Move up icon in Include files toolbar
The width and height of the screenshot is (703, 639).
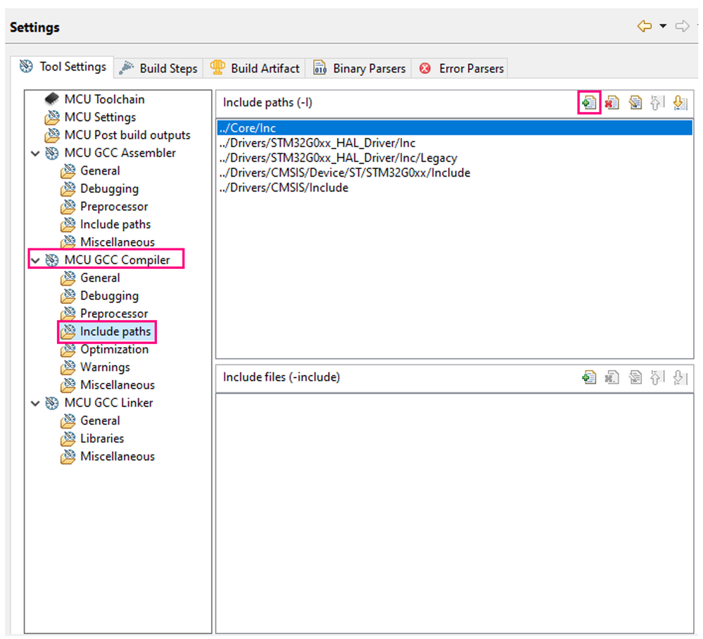coord(657,378)
